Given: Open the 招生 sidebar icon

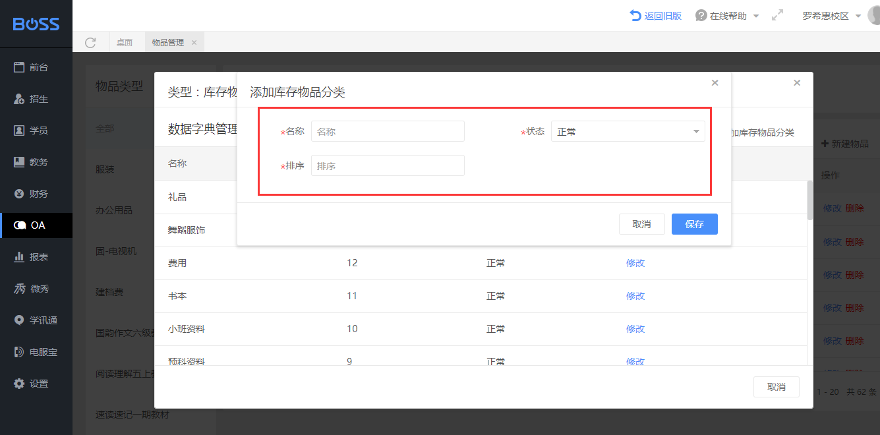Looking at the screenshot, I should click(19, 99).
